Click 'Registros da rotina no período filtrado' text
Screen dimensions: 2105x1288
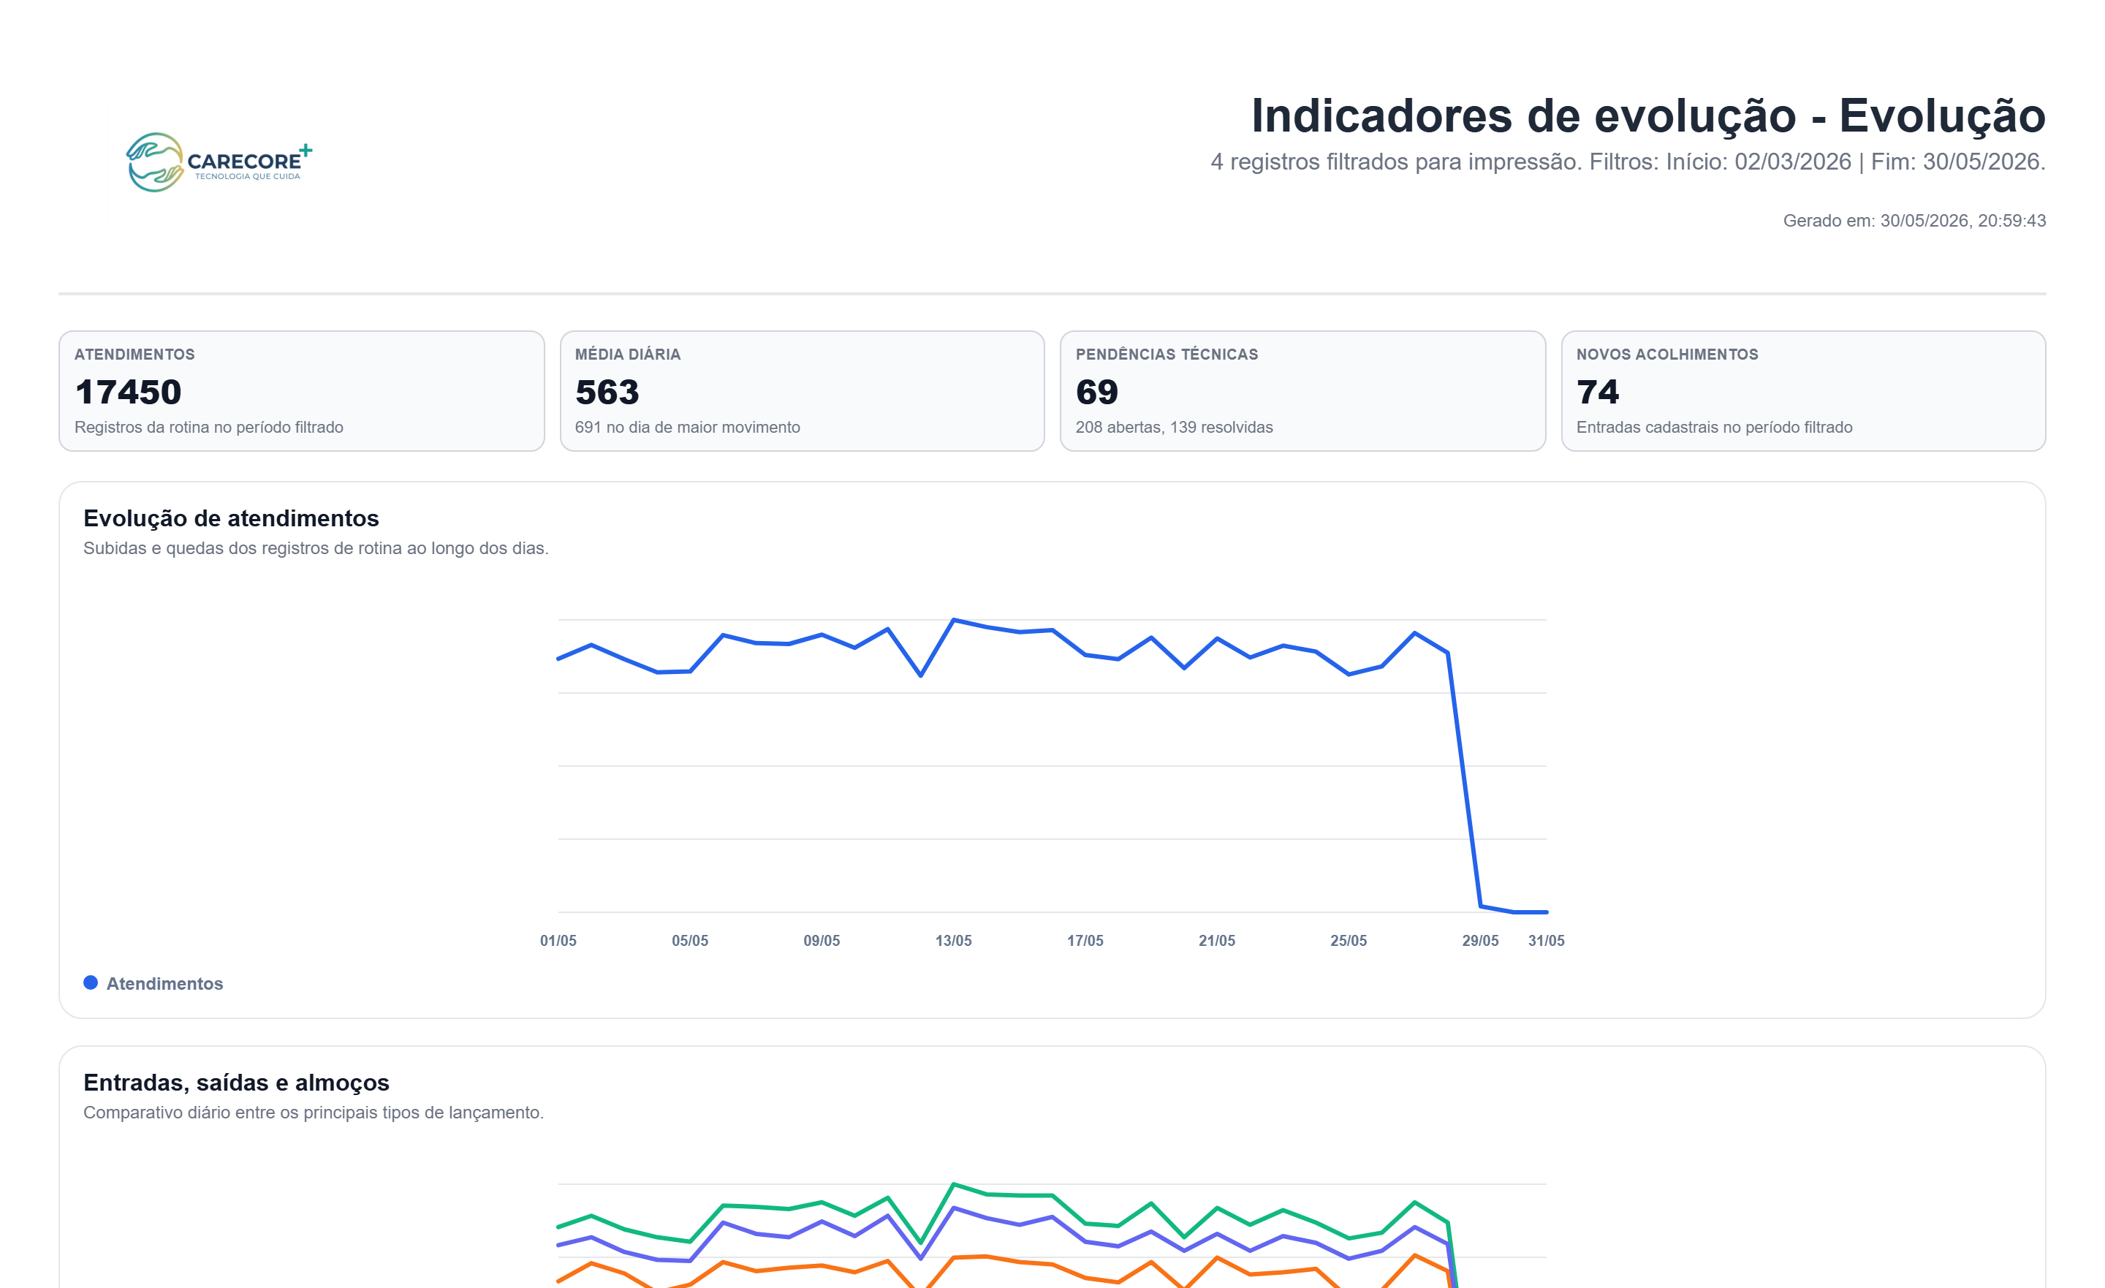208,428
